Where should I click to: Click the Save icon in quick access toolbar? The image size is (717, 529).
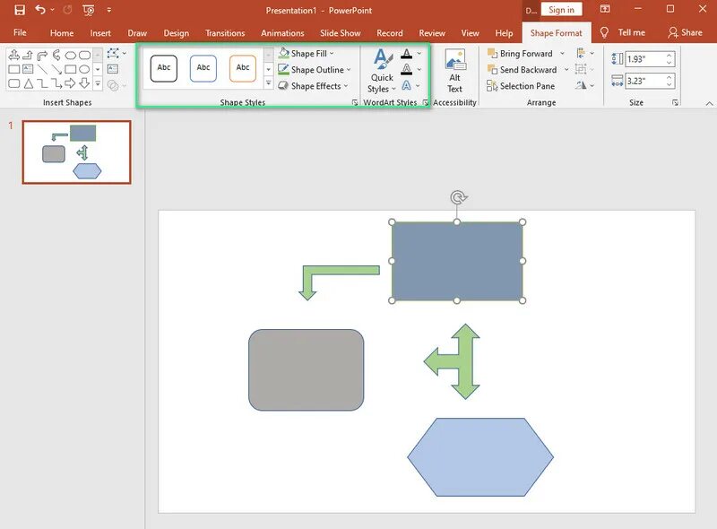click(20, 10)
